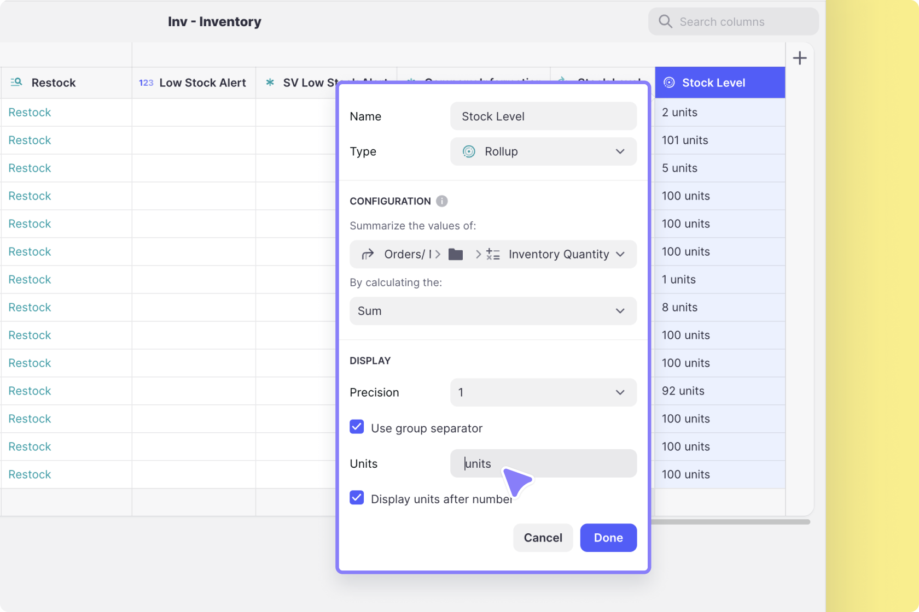Select the Low Stock Alert column header
This screenshot has height=612, width=919.
(202, 83)
